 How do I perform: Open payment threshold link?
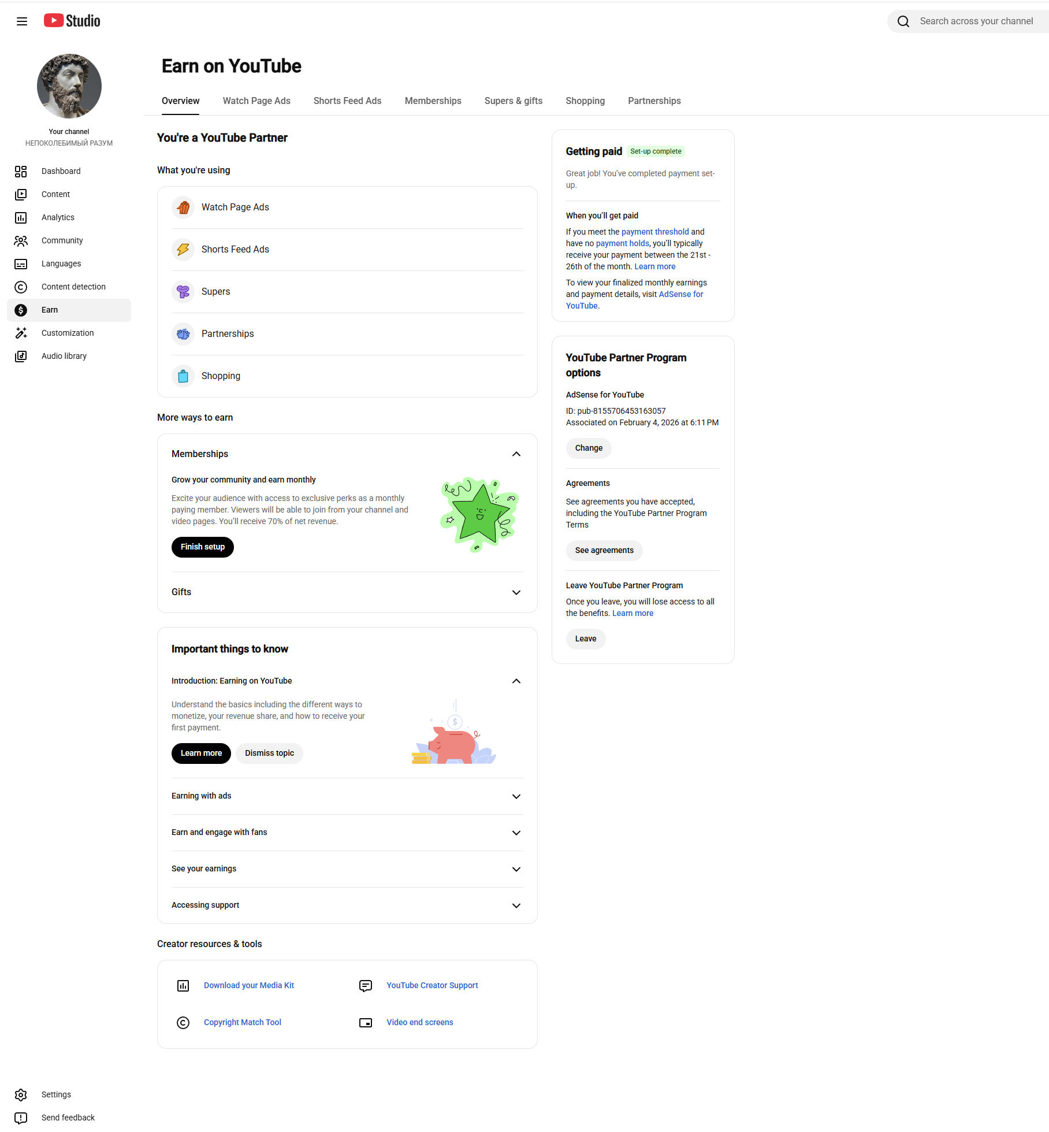[655, 232]
